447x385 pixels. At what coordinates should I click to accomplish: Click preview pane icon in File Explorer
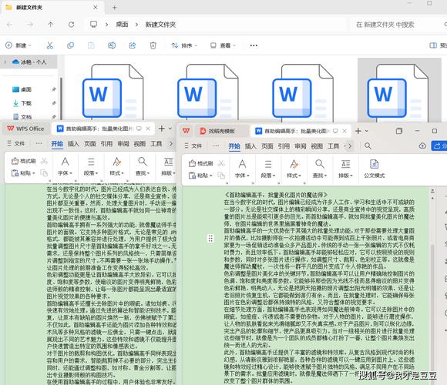(x=433, y=45)
